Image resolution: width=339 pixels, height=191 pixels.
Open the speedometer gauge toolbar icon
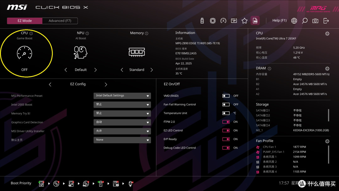pos(223,21)
